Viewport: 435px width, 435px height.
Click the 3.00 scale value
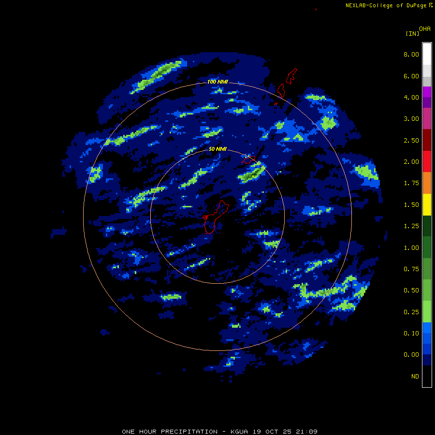[x=411, y=119]
